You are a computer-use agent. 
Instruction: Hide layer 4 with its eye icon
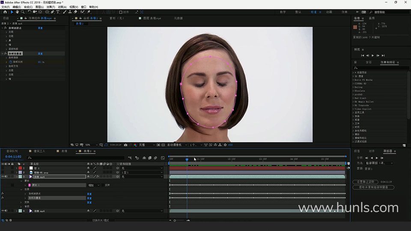3,211
